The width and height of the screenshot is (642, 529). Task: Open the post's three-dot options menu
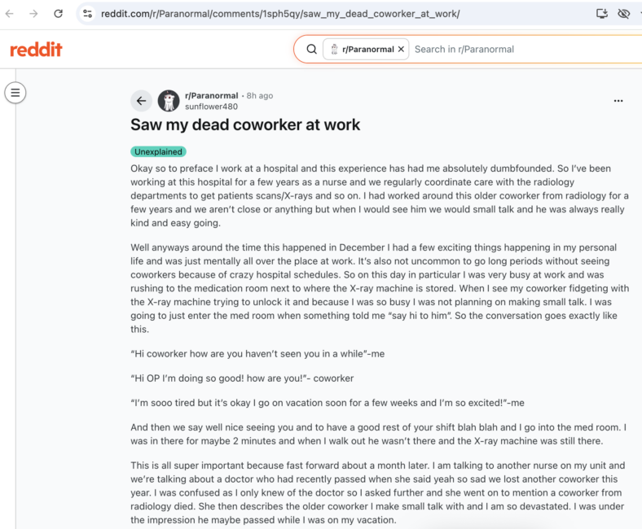point(618,101)
